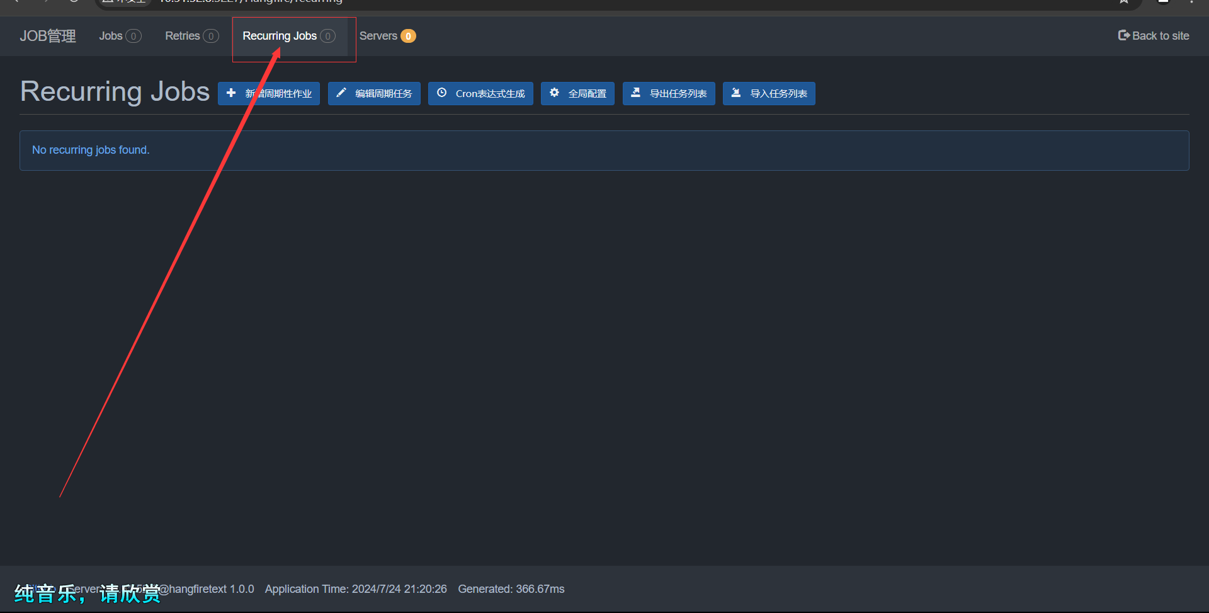The width and height of the screenshot is (1209, 613).
Task: Switch to the Jobs tab
Action: [x=120, y=36]
